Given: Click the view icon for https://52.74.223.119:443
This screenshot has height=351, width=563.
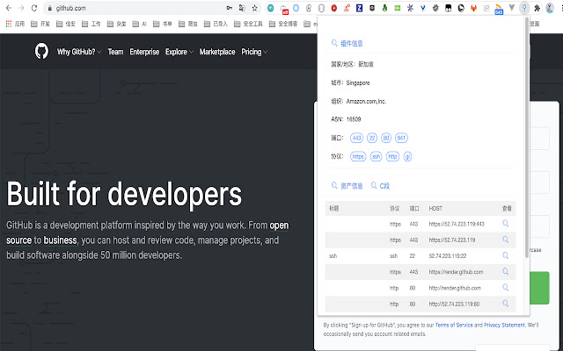Looking at the screenshot, I should pyautogui.click(x=506, y=224).
